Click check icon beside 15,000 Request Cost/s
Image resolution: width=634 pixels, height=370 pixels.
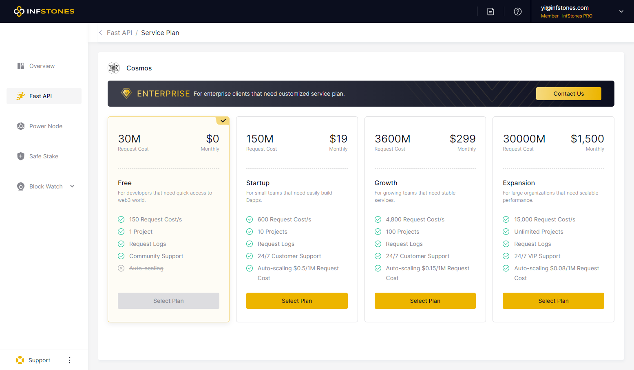point(506,219)
